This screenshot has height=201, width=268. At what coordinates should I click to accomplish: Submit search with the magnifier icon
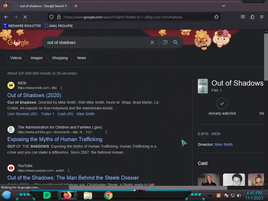(175, 42)
